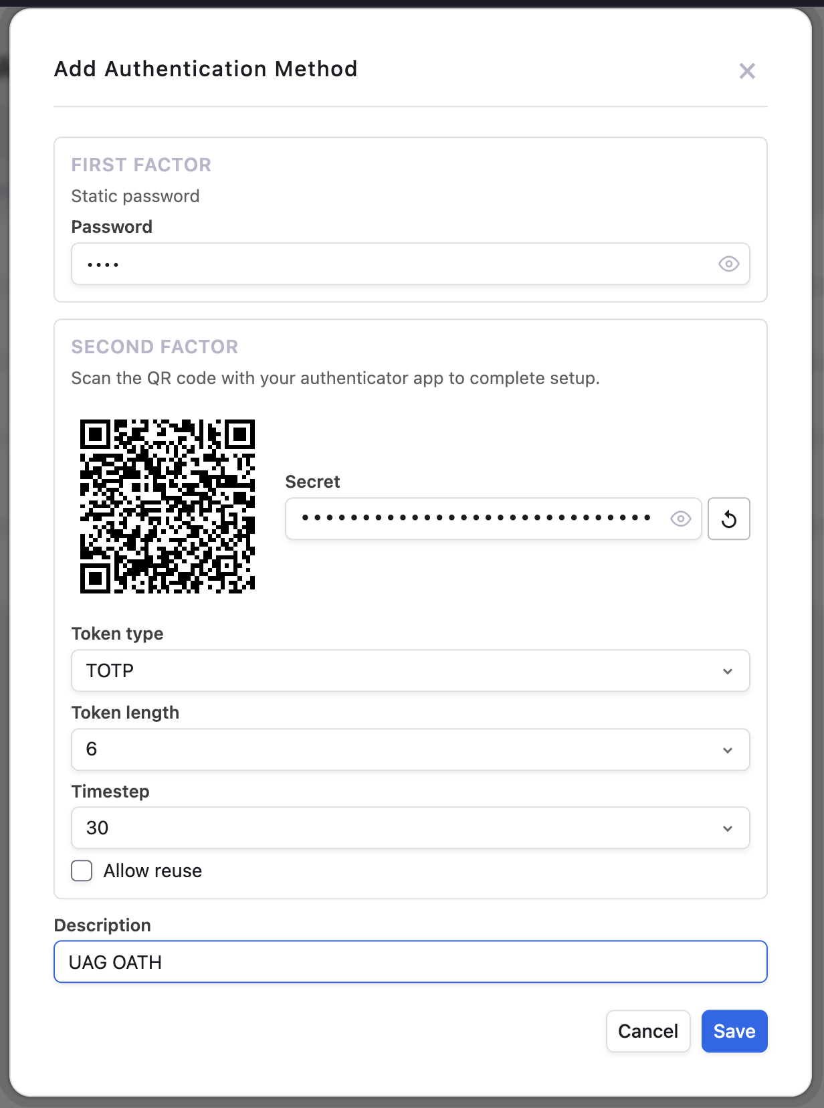Click the QR code image
Viewport: 824px width, 1108px height.
click(x=167, y=506)
